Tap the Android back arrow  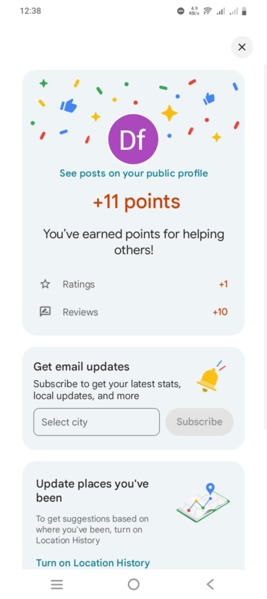tap(210, 585)
